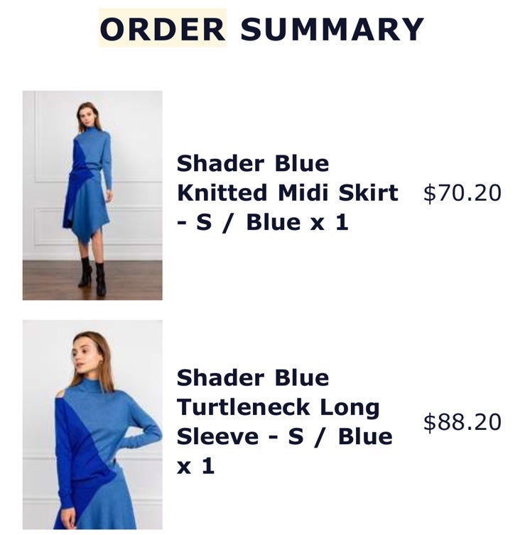Select the $88.20 price
Image resolution: width=525 pixels, height=535 pixels.
pyautogui.click(x=462, y=422)
